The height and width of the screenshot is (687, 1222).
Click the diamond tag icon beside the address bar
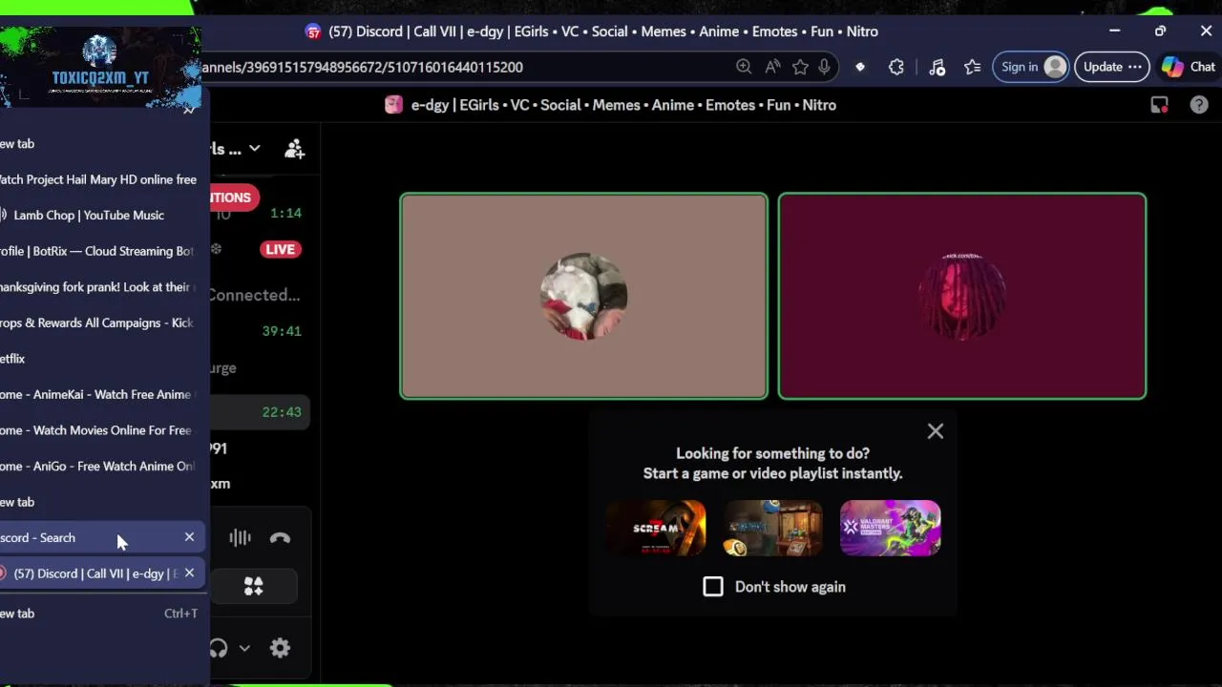(x=860, y=67)
